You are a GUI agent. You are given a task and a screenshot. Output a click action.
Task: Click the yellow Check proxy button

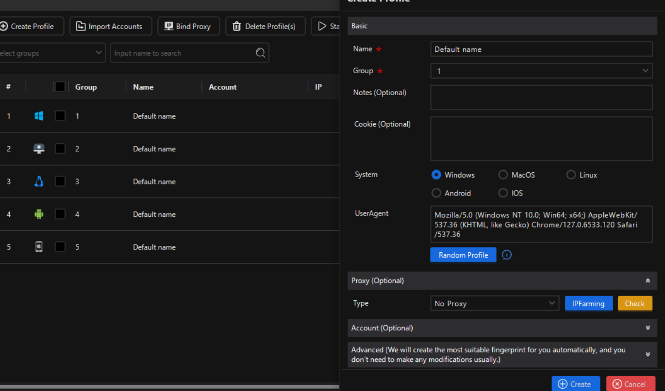pos(635,303)
